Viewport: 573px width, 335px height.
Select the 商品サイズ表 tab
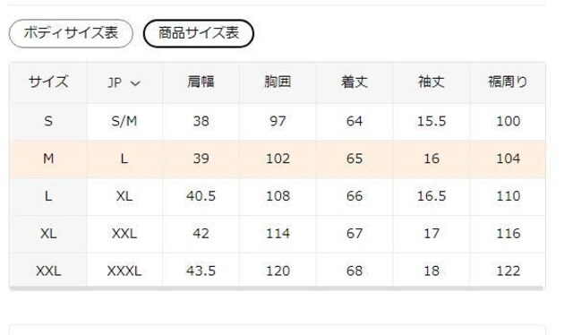click(199, 34)
